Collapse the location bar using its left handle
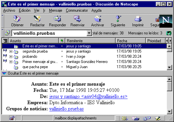The width and height of the screenshot is (174, 122). [3, 33]
